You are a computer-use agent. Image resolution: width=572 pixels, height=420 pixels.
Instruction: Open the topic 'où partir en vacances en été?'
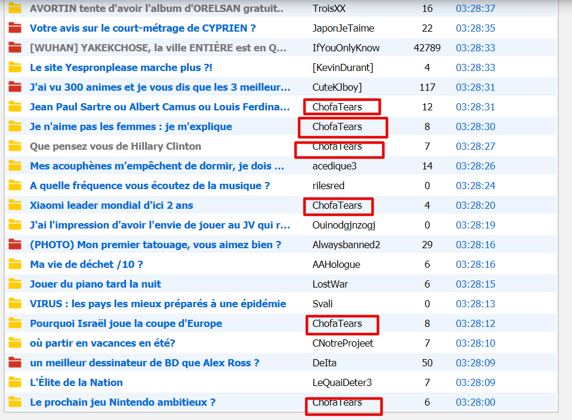click(x=102, y=343)
